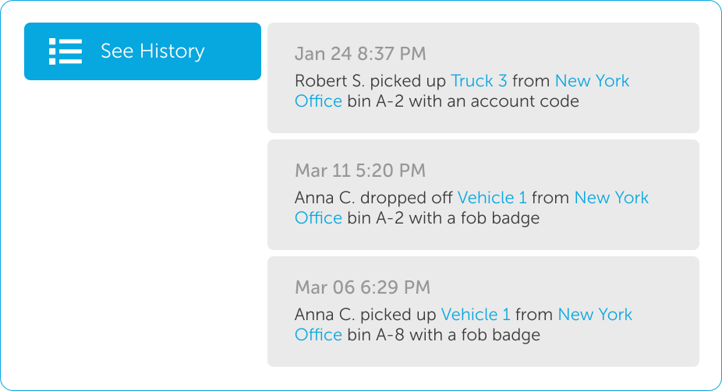Click the list icon beside See History
The height and width of the screenshot is (391, 722).
click(x=65, y=51)
